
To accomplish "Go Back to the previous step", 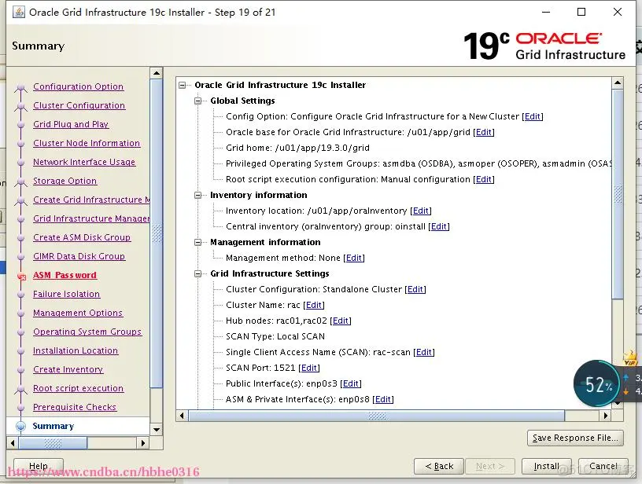I will point(439,466).
